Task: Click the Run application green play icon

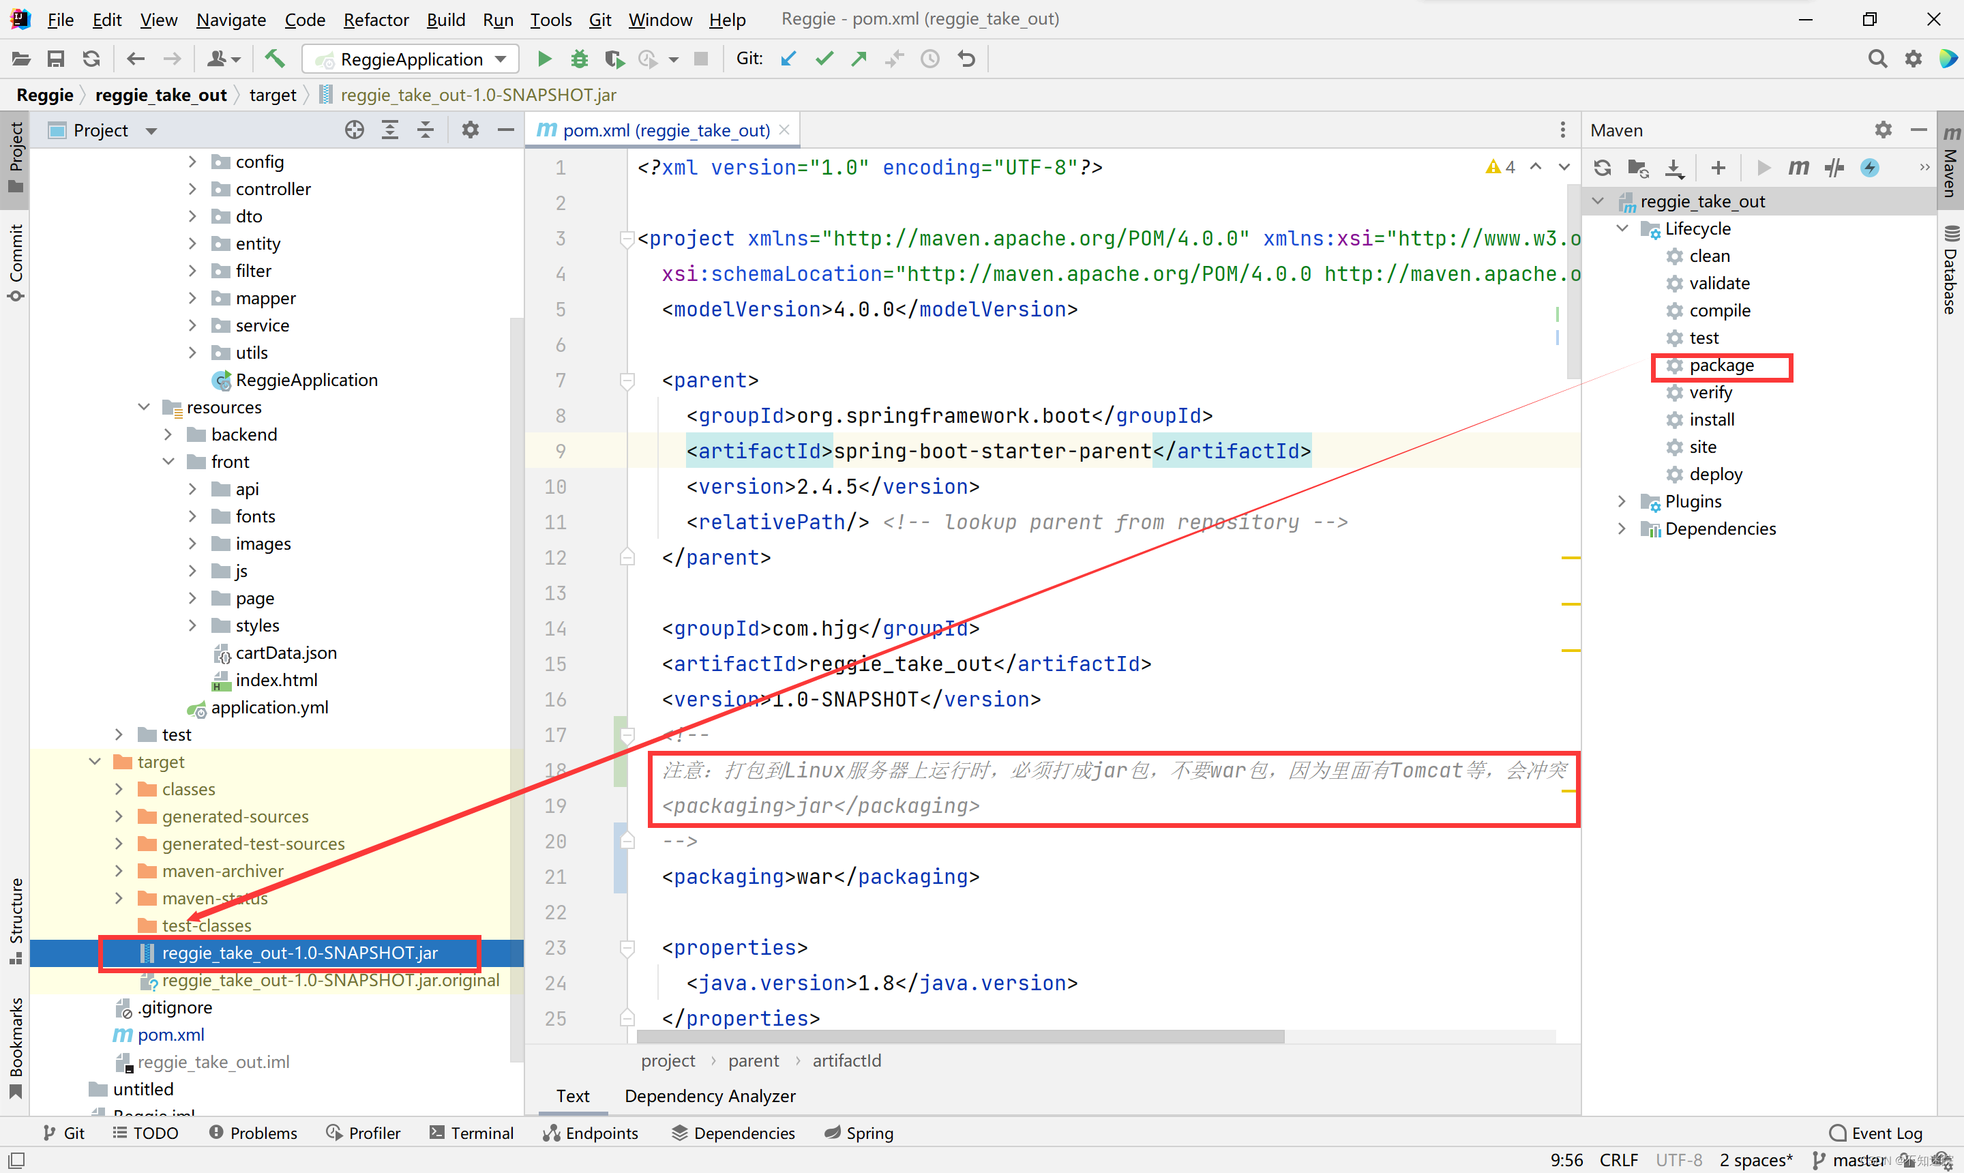Action: [543, 59]
